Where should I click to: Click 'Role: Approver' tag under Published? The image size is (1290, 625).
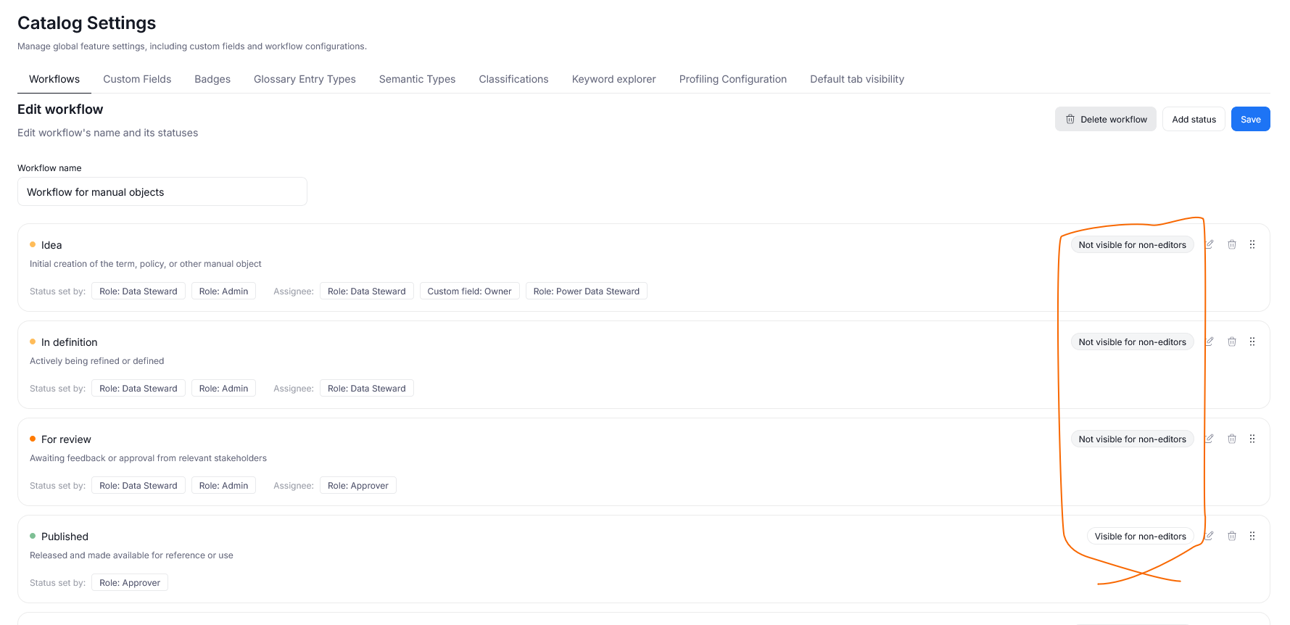[x=130, y=582]
